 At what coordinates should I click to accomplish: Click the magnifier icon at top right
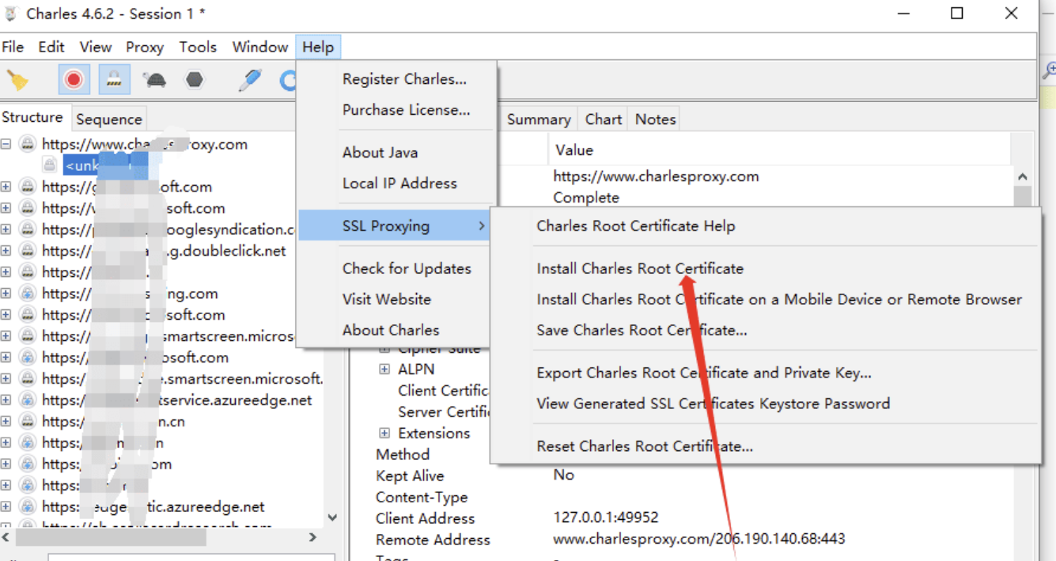point(1049,71)
